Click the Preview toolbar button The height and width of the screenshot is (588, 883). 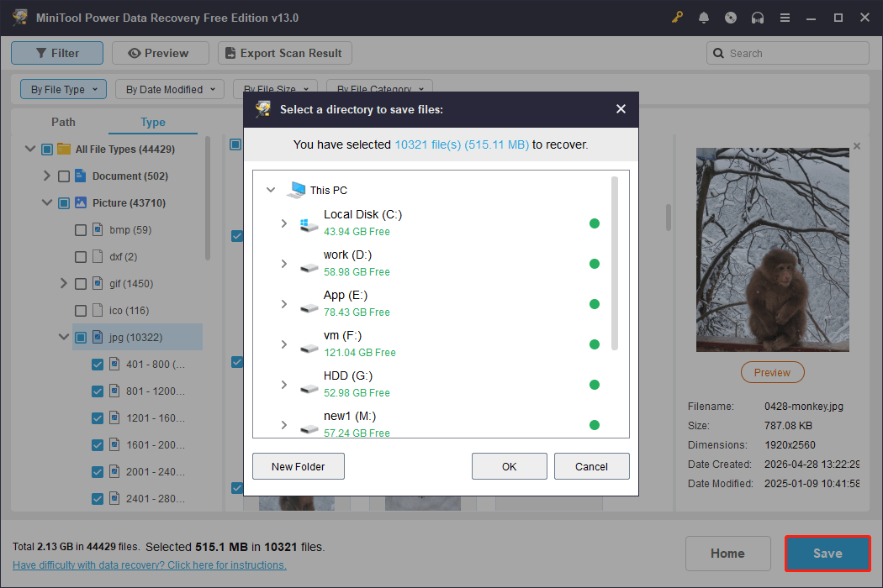[x=161, y=53]
